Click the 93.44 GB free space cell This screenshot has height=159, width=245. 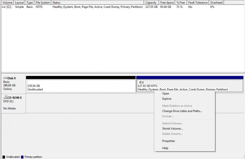[166, 7]
